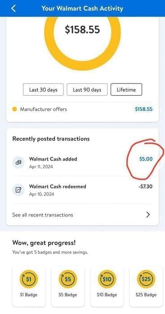Image resolution: width=165 pixels, height=314 pixels.
Task: Open See all recent transactions
Action: pos(82,215)
